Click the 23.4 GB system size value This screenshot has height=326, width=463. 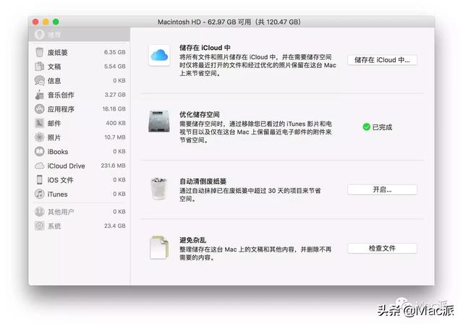point(115,226)
